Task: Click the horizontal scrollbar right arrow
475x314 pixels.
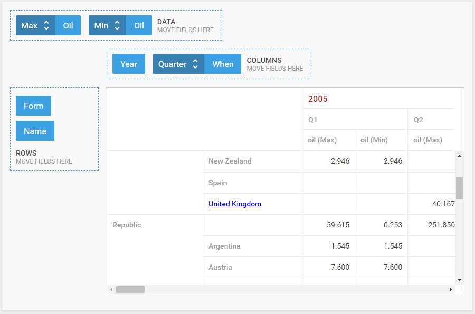Action: tap(451, 290)
